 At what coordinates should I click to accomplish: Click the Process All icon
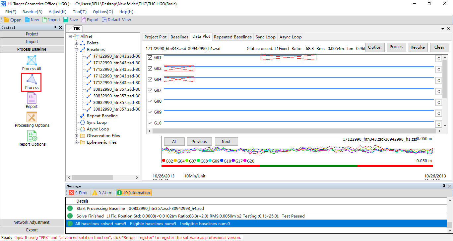[32, 61]
